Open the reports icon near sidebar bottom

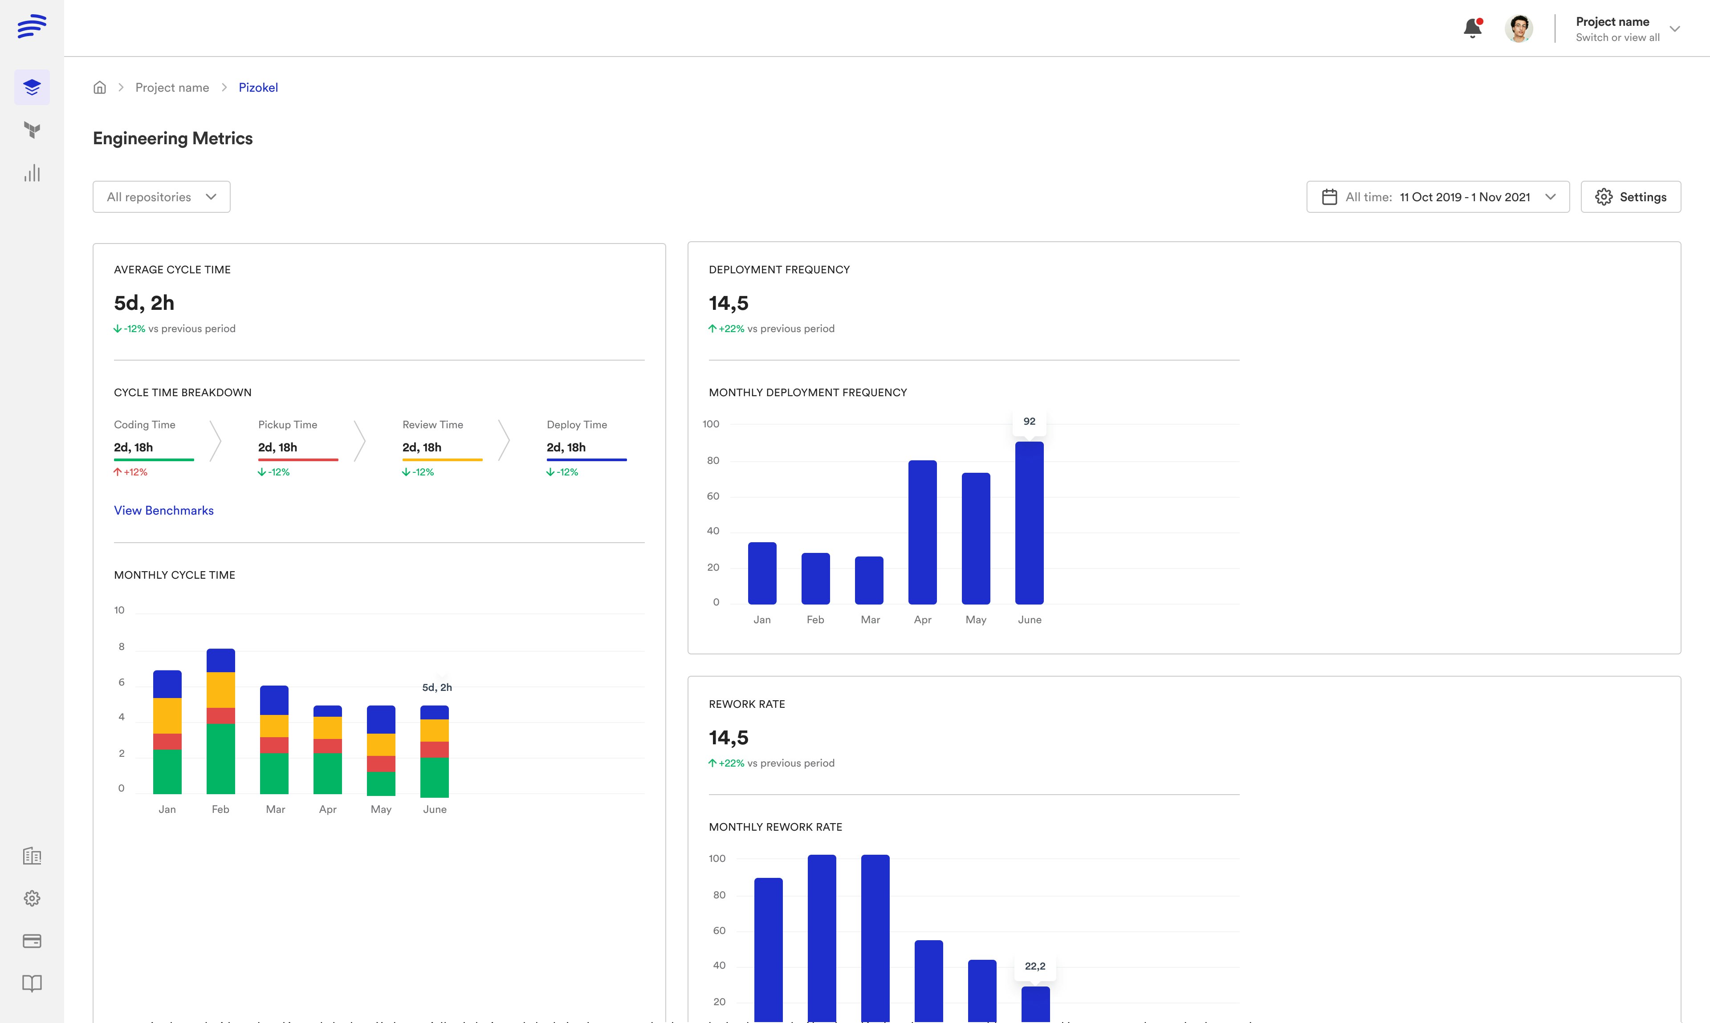(x=32, y=856)
